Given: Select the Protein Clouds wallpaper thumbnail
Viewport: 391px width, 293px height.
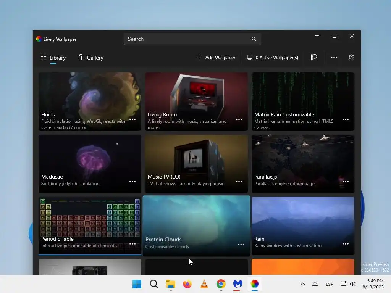Looking at the screenshot, I should tap(197, 226).
